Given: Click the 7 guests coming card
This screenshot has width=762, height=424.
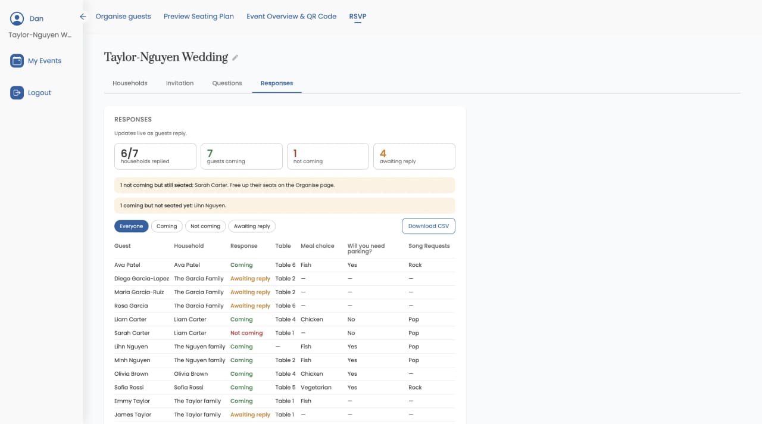Looking at the screenshot, I should tap(242, 156).
